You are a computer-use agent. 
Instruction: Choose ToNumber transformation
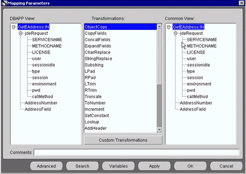120,103
